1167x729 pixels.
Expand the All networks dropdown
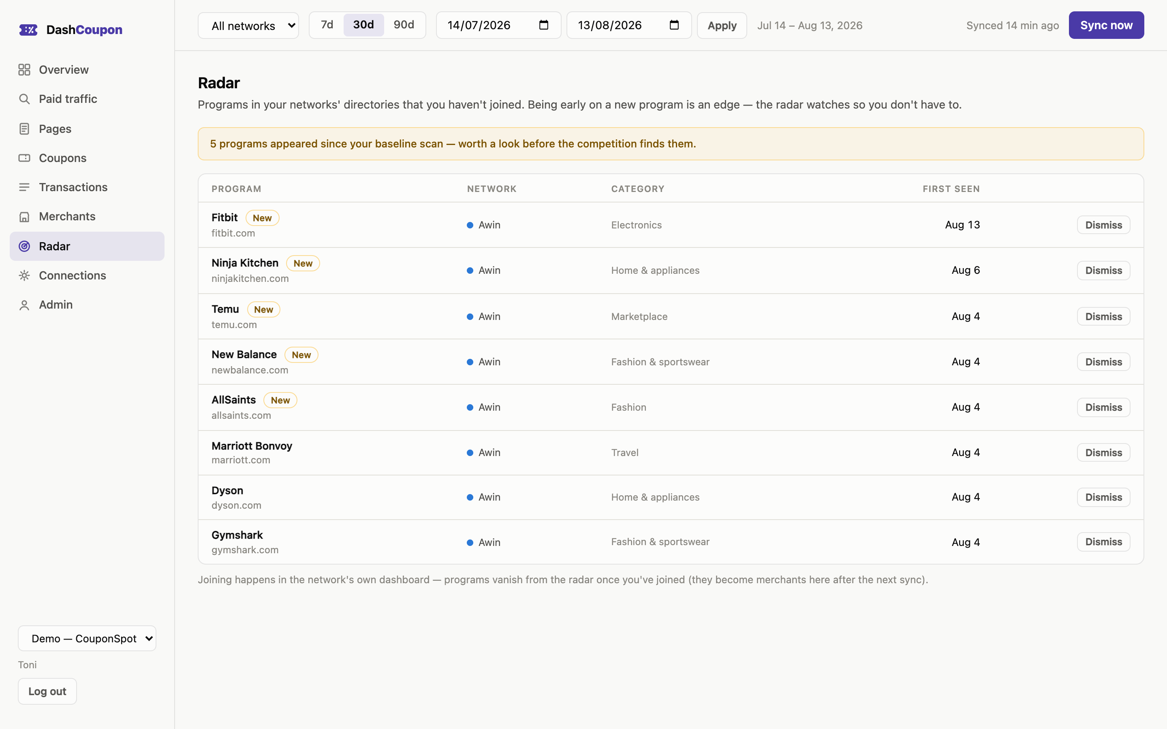point(248,26)
